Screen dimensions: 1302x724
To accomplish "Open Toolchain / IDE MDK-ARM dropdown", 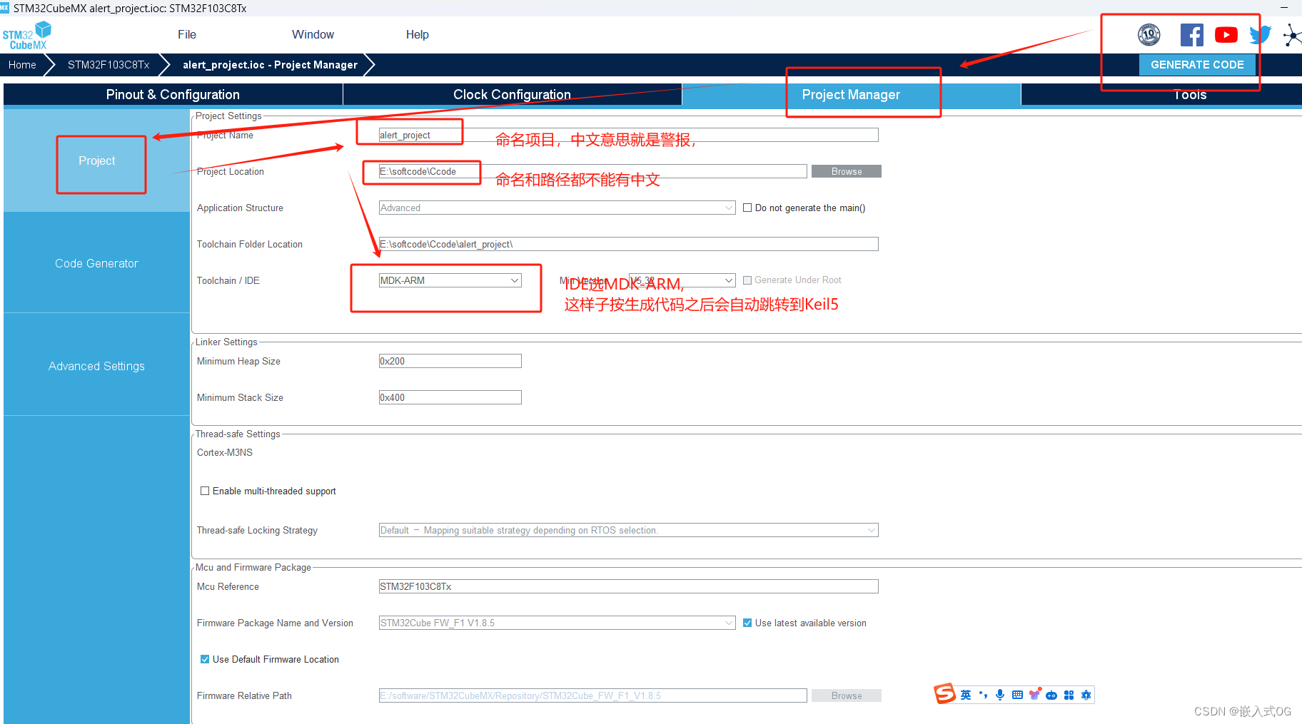I will [450, 280].
